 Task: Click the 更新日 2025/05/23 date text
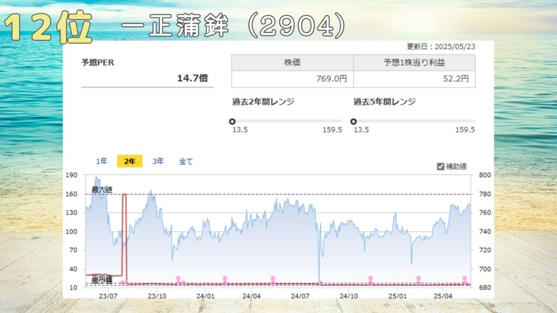pyautogui.click(x=441, y=47)
